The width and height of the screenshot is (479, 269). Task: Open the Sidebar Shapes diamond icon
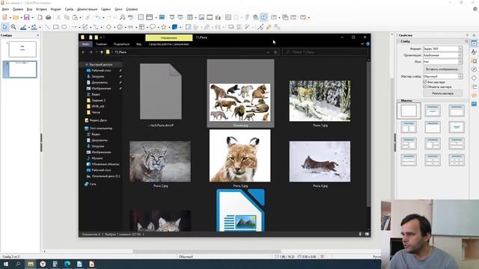pyautogui.click(x=474, y=78)
